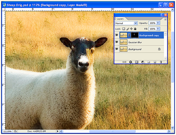176x135 pixels.
Task: Minimize the Layers palette window
Action: 162,15
